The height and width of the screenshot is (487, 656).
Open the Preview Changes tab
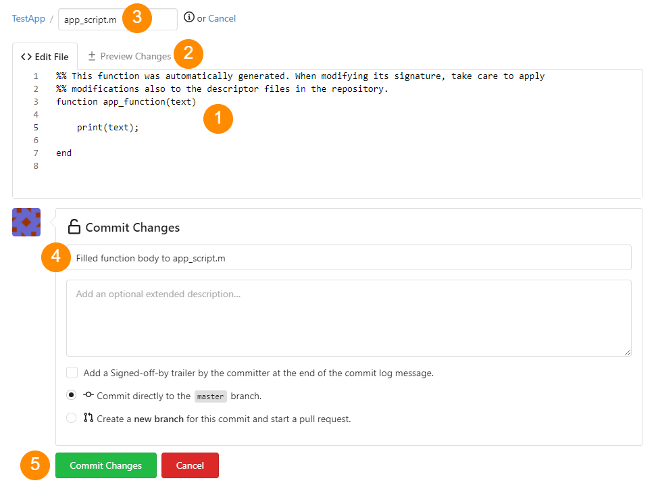click(129, 57)
